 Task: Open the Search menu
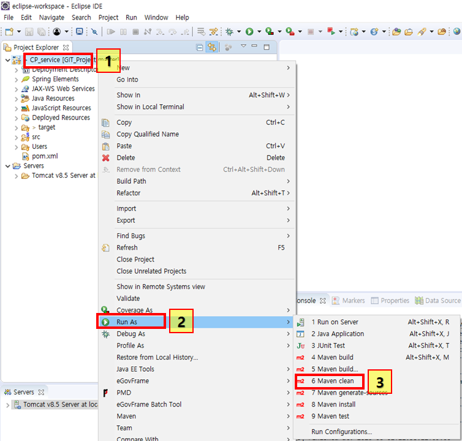[81, 17]
